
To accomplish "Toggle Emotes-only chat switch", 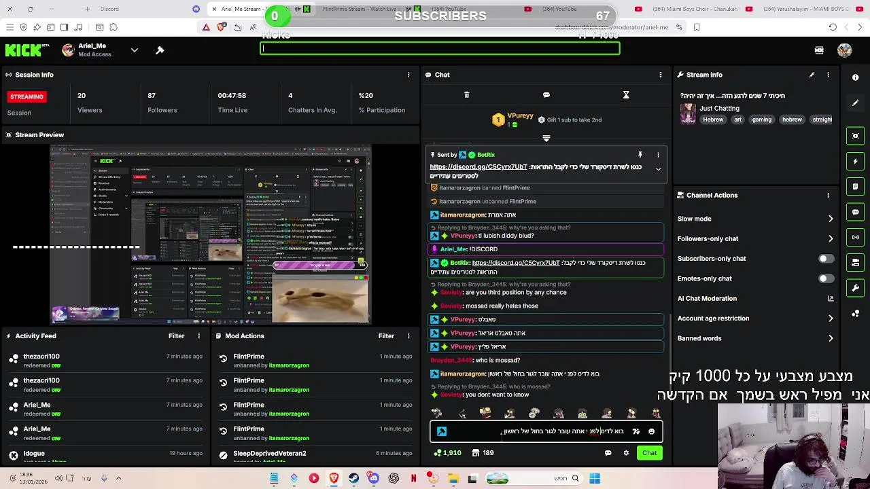I will pyautogui.click(x=826, y=278).
